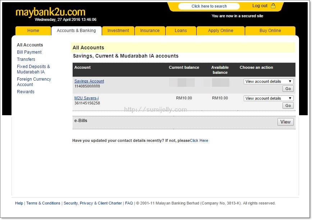The height and width of the screenshot is (220, 312).
Task: Select the Accounts & Banking tab
Action: pos(77,31)
